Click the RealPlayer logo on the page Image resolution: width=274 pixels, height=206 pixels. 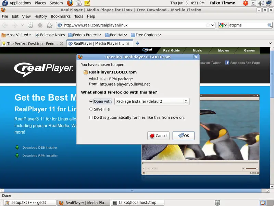click(x=43, y=69)
